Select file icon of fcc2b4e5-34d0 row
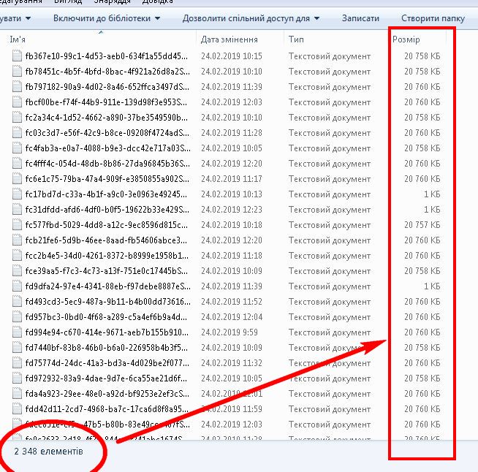 pyautogui.click(x=17, y=256)
